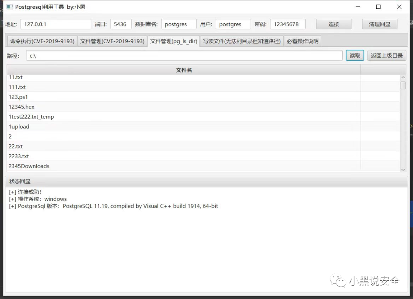Maximize the Postgresql利用工具 window
413x299 pixels.
(378, 7)
